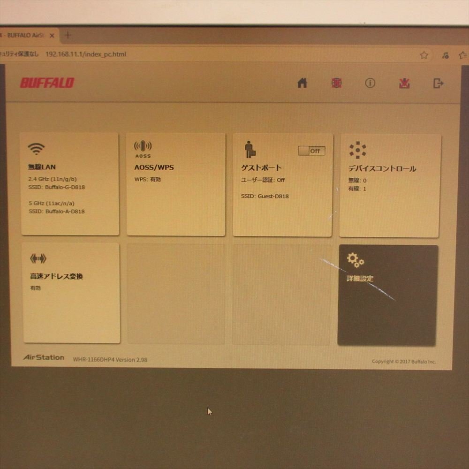
Task: Open the ゲストポート card title
Action: (261, 167)
